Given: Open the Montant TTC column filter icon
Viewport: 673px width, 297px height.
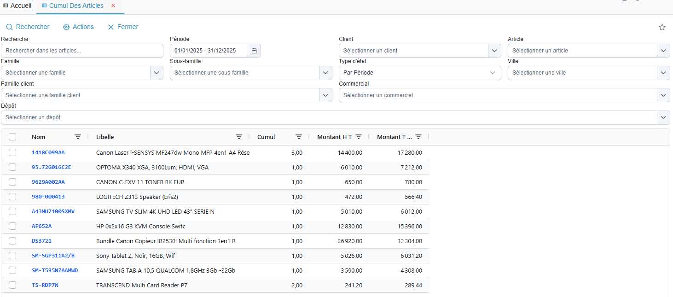Looking at the screenshot, I should point(418,137).
